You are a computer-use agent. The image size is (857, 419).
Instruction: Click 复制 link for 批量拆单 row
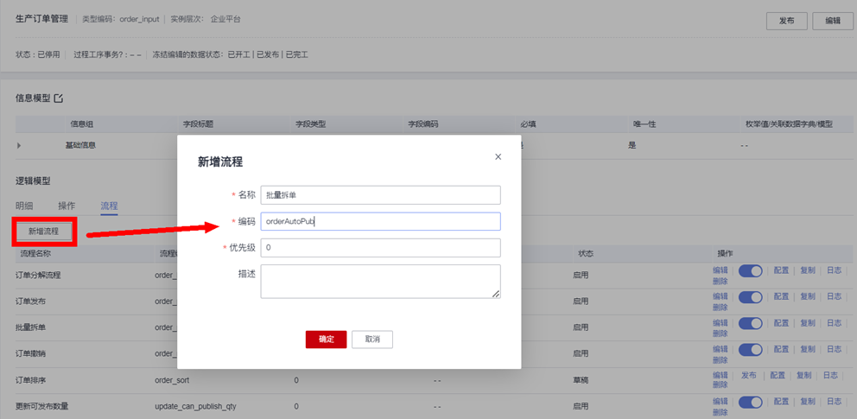[808, 322]
